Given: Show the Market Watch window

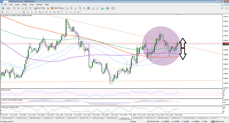Looking at the screenshot, I should [x=14, y=8].
